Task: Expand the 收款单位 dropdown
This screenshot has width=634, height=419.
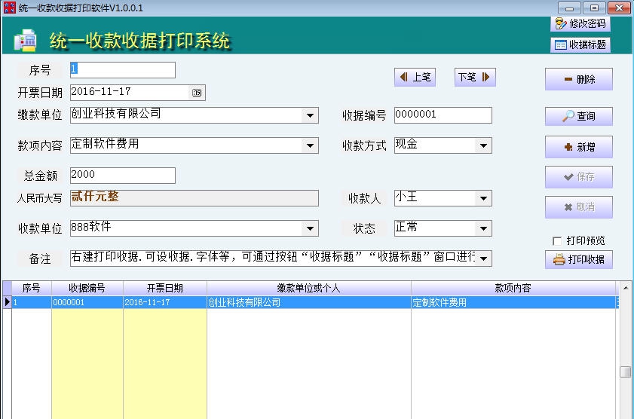Action: tap(310, 228)
